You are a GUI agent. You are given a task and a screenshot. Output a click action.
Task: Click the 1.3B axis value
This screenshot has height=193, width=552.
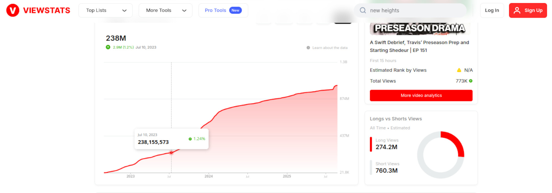click(x=344, y=62)
